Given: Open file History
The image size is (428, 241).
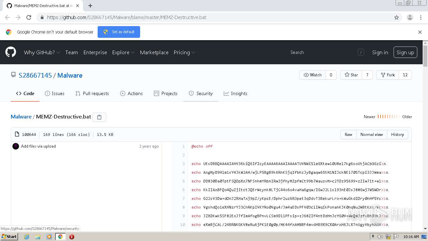Looking at the screenshot, I should [x=398, y=135].
